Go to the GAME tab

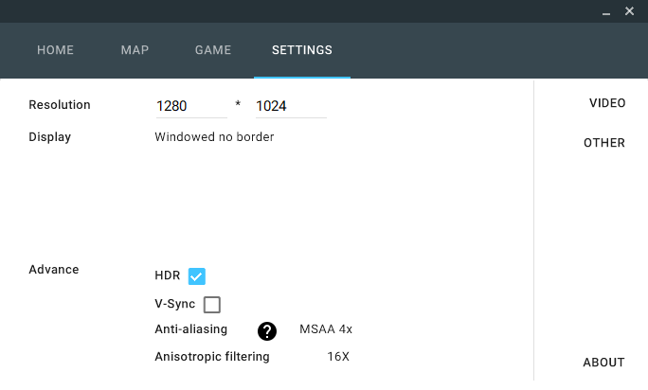[213, 50]
